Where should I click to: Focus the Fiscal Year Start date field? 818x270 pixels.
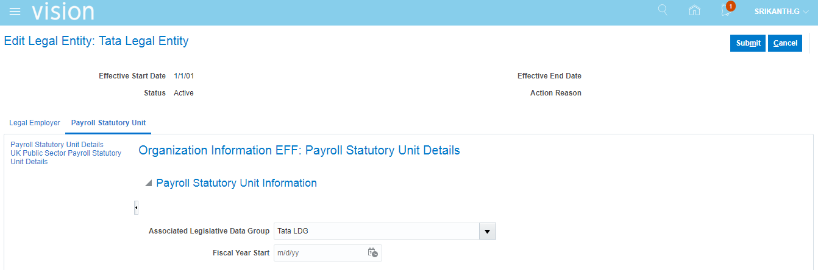click(x=319, y=252)
